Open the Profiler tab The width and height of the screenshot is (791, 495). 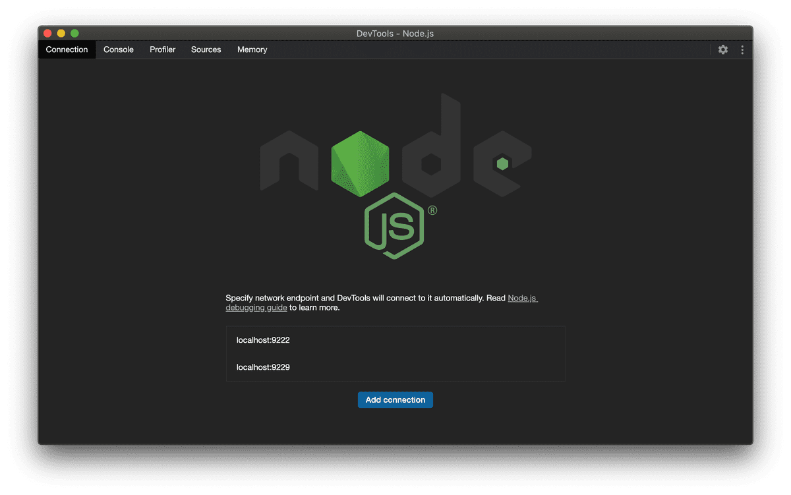pos(163,49)
